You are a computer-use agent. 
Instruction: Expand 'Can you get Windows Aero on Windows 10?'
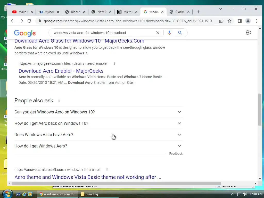(x=98, y=112)
